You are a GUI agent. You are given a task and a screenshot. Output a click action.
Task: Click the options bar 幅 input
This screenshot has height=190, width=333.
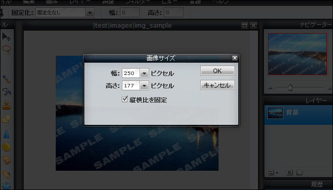tap(130, 13)
